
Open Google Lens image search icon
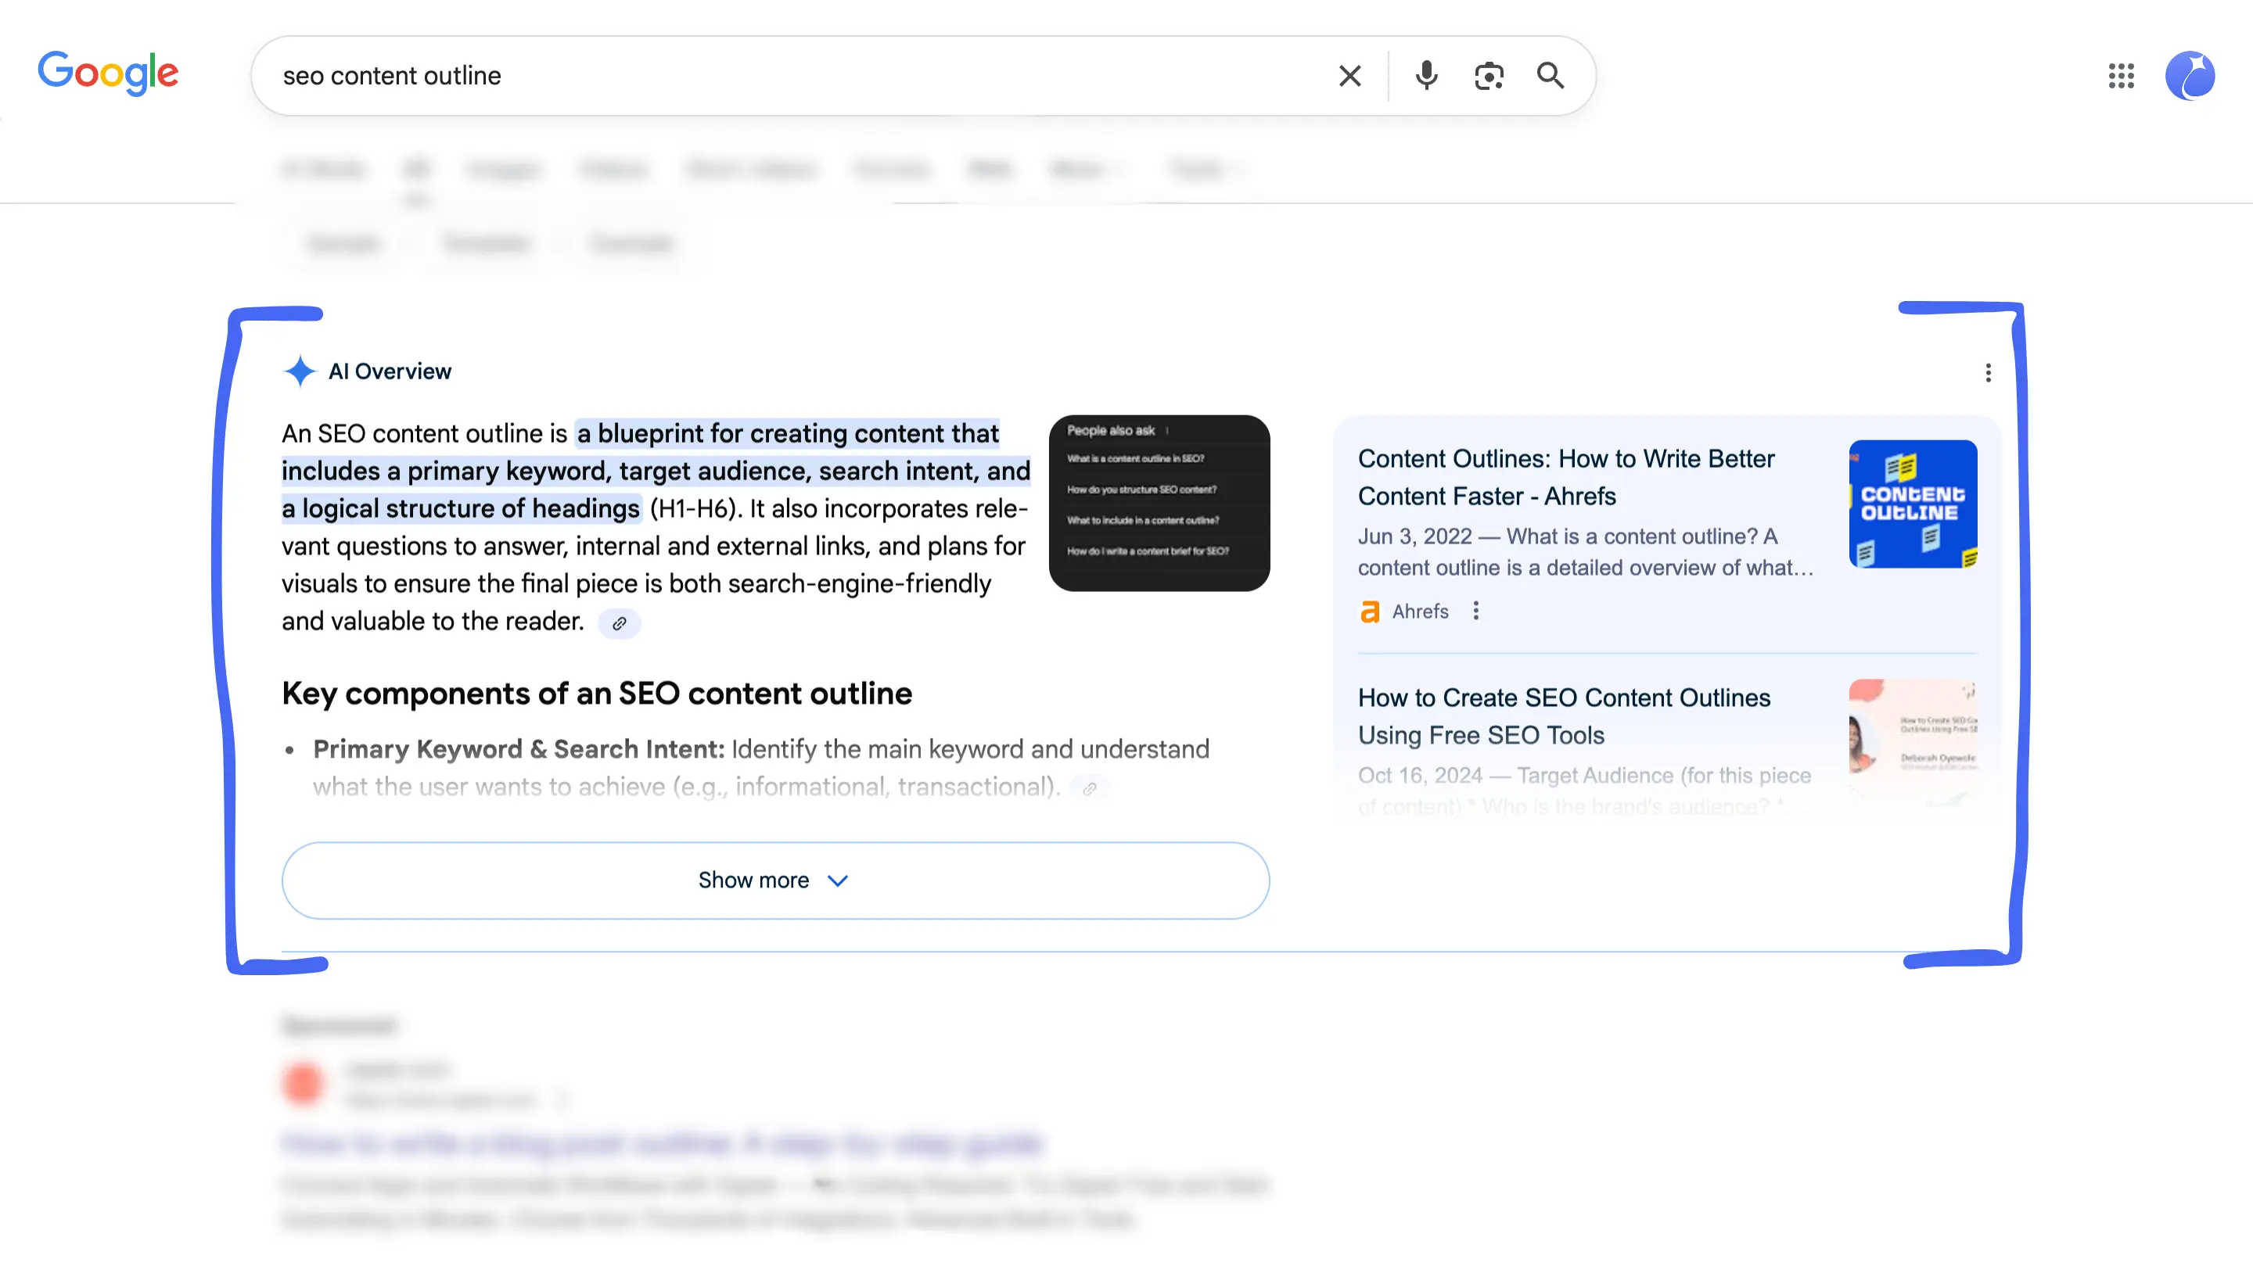click(x=1489, y=76)
